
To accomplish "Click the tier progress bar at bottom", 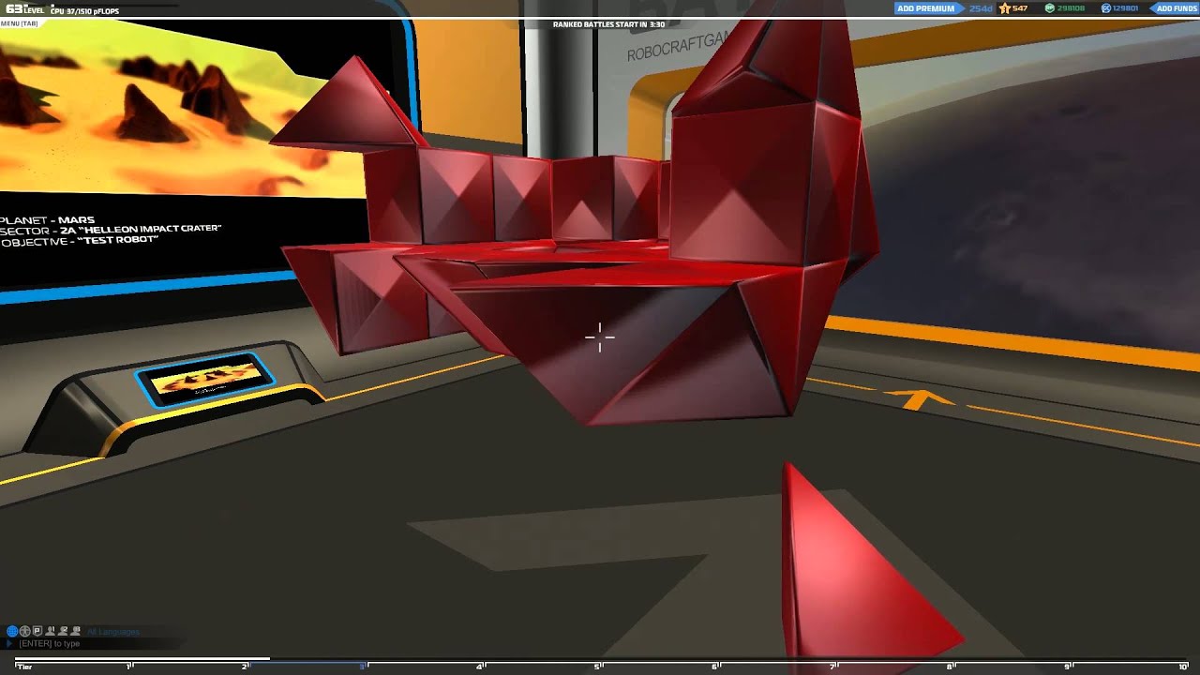I will [x=600, y=664].
